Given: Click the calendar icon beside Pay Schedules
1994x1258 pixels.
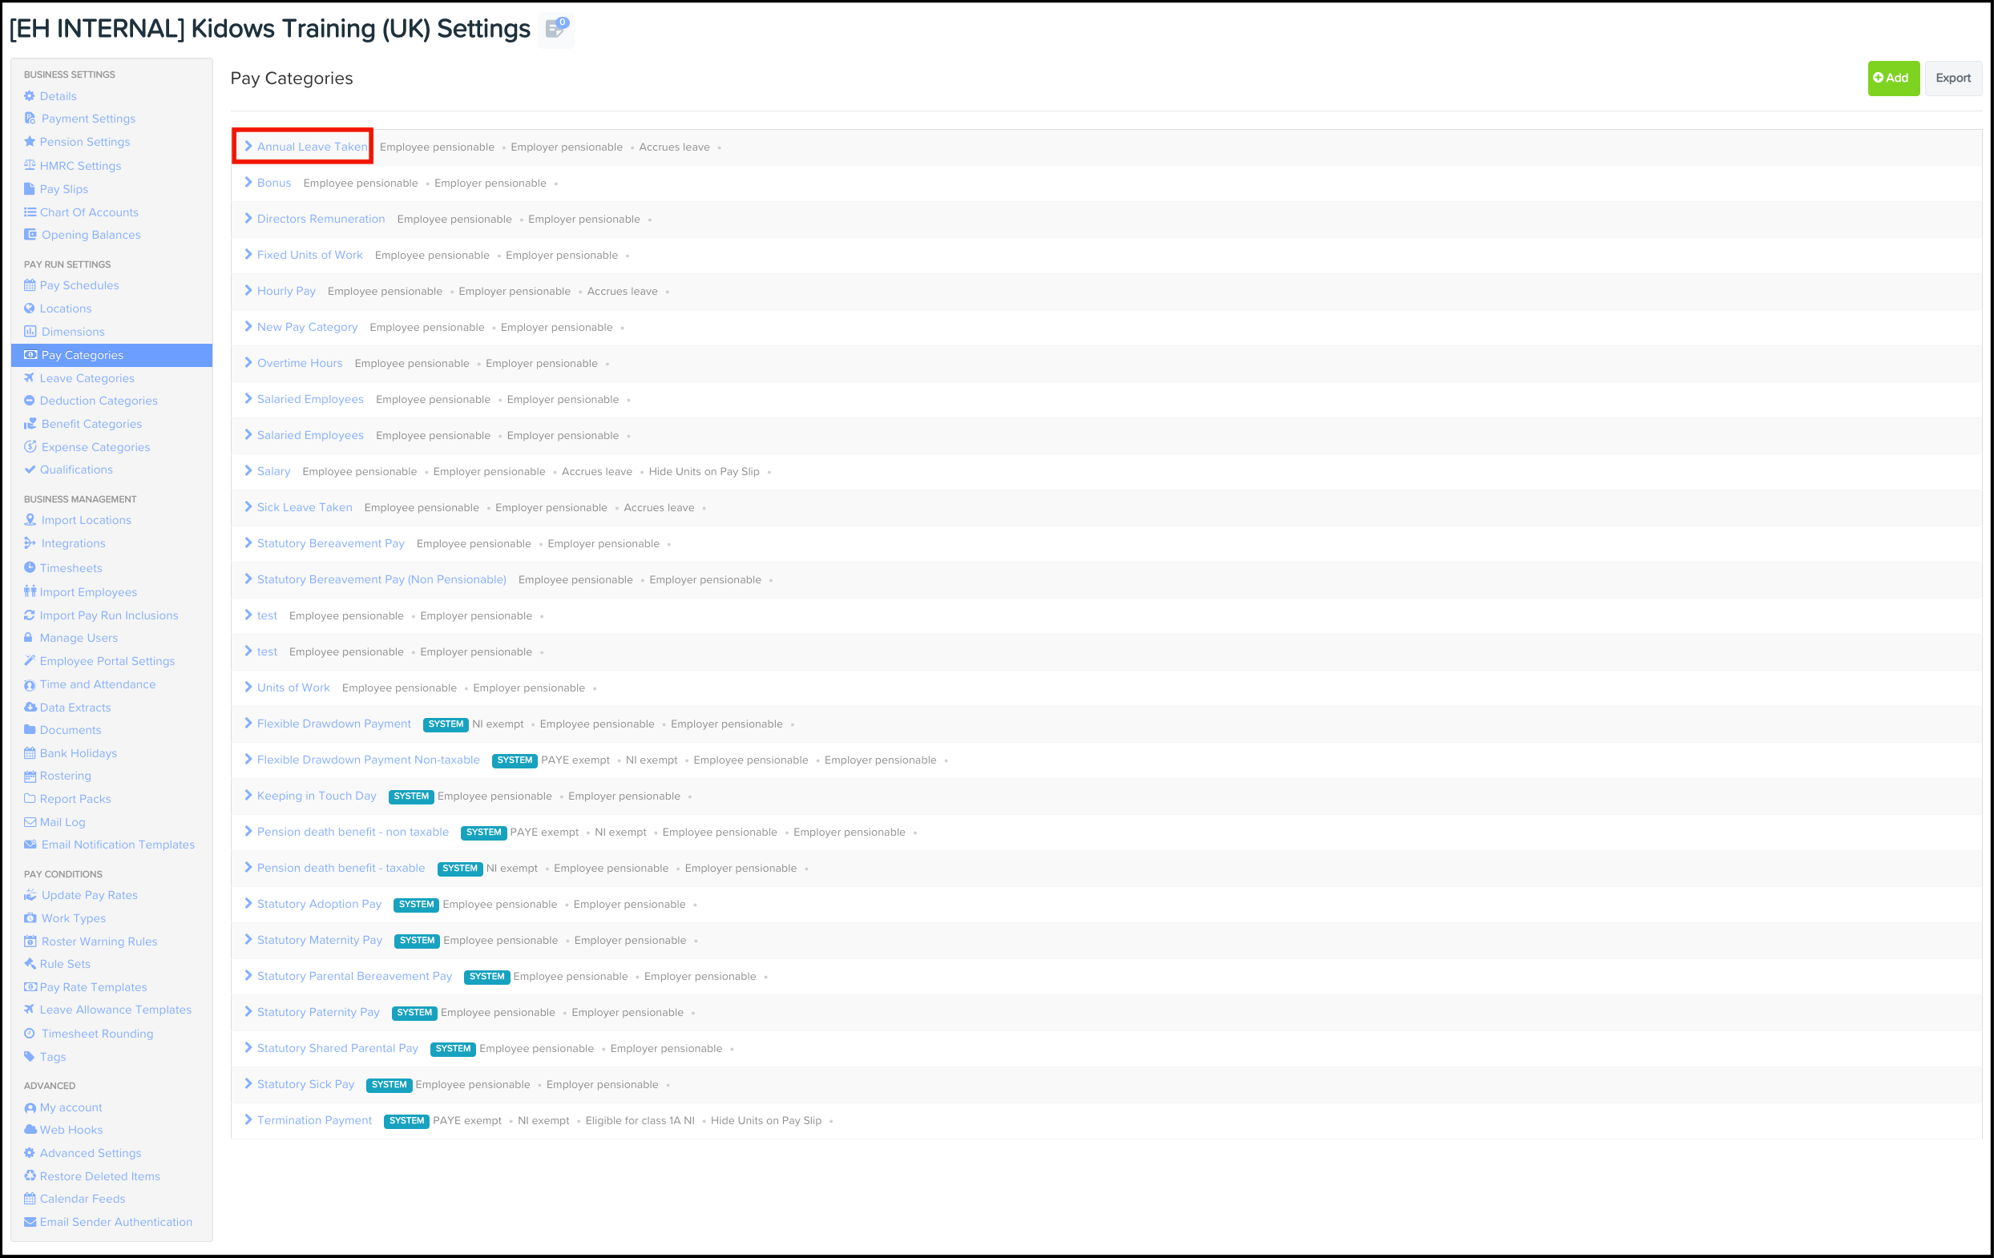Looking at the screenshot, I should pyautogui.click(x=30, y=284).
